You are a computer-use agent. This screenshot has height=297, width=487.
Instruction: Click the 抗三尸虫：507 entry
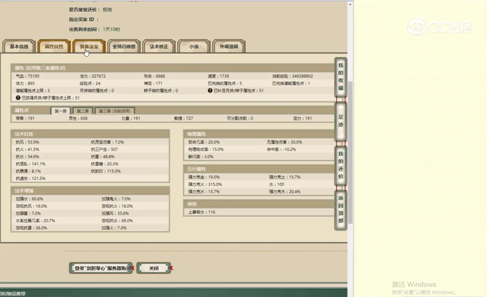[x=104, y=149]
